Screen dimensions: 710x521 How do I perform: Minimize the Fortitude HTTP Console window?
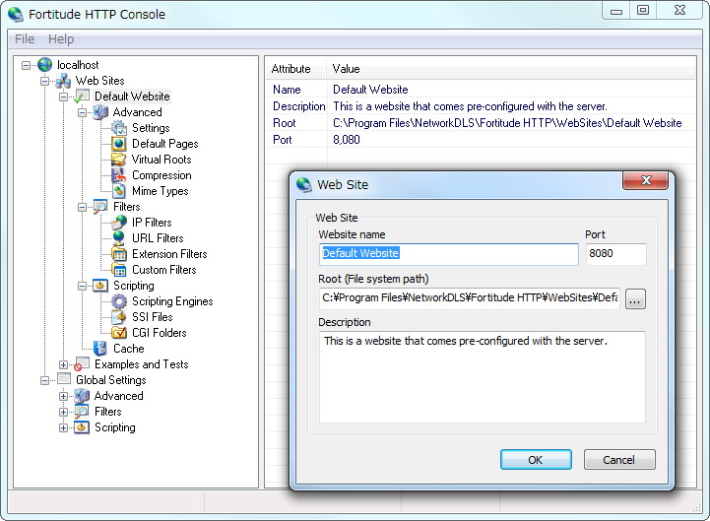pyautogui.click(x=616, y=11)
